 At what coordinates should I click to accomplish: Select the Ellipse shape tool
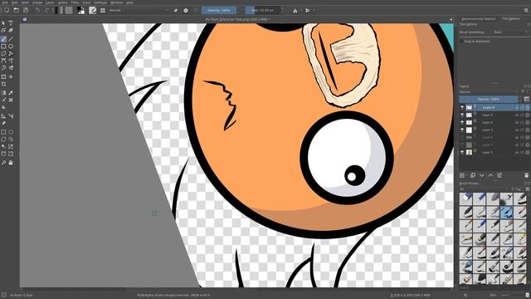pyautogui.click(x=11, y=47)
